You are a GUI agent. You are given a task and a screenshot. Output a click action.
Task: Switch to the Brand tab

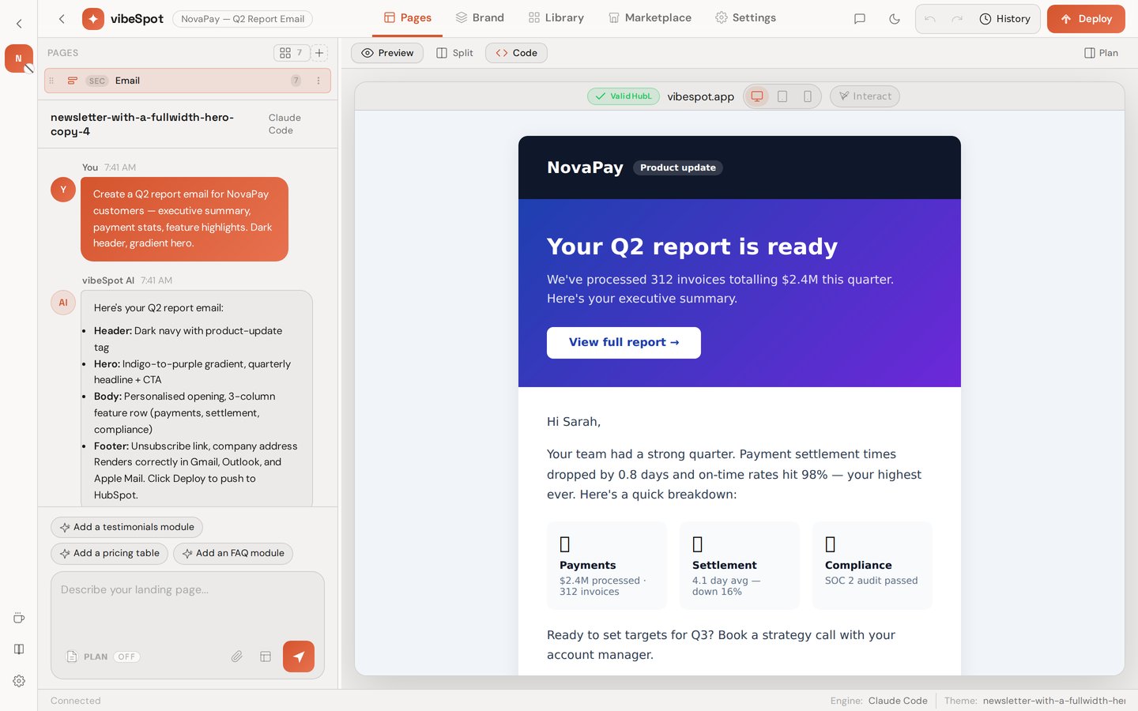[x=480, y=18]
